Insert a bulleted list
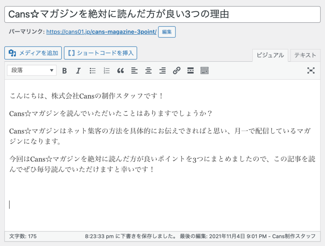 pyautogui.click(x=93, y=71)
